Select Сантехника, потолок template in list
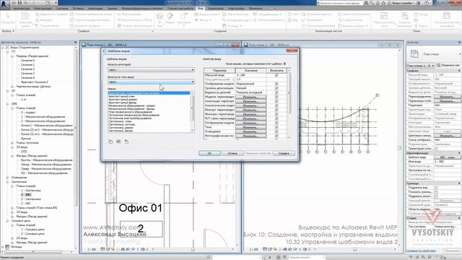This screenshot has width=462, height=260. [121, 124]
